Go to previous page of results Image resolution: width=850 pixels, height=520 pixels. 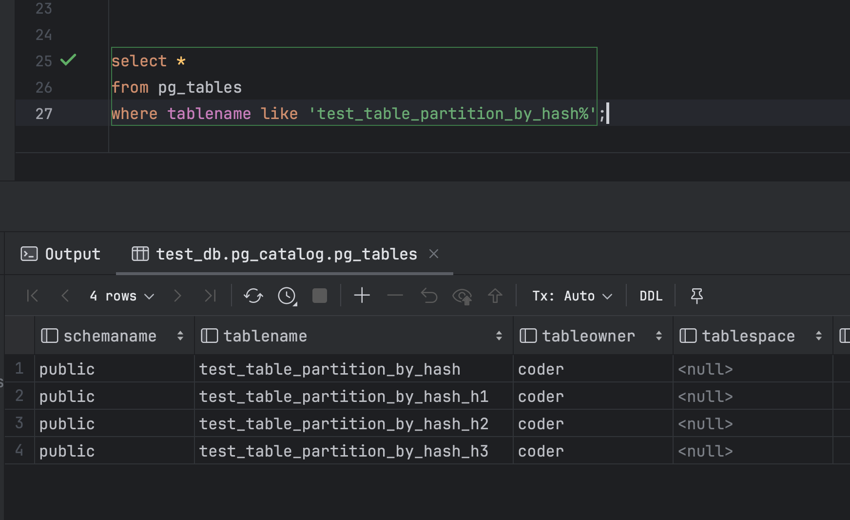pyautogui.click(x=65, y=296)
